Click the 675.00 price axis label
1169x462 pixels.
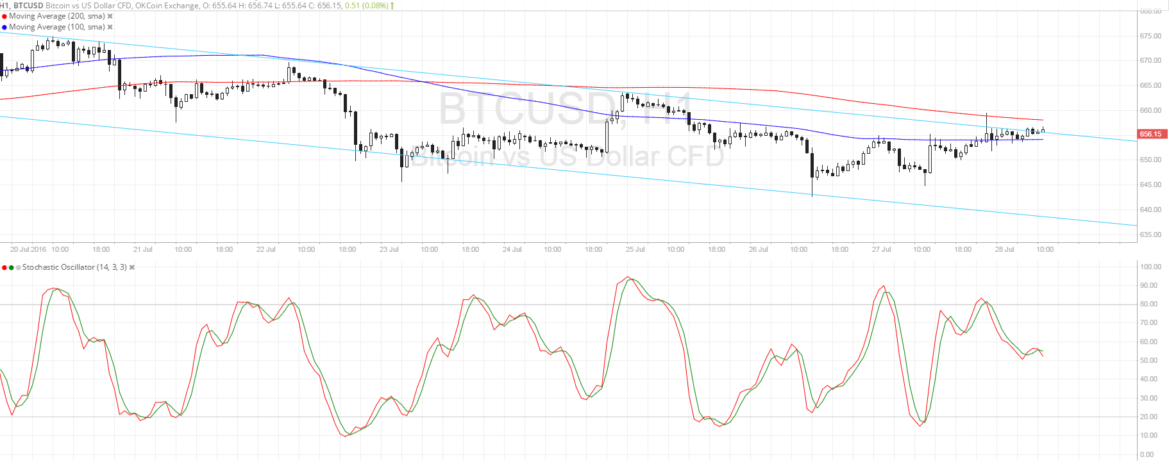pyautogui.click(x=1150, y=36)
